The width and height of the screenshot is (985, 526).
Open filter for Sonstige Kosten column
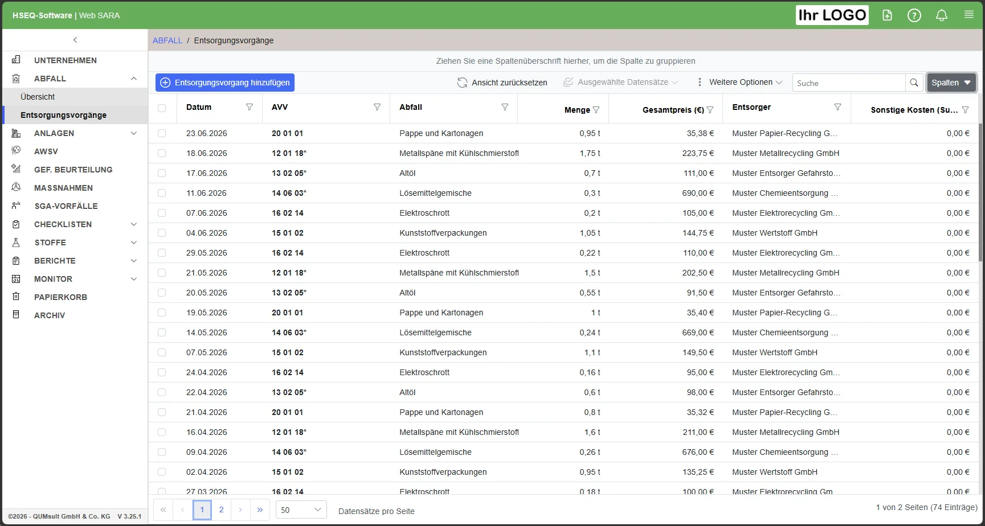(x=966, y=110)
